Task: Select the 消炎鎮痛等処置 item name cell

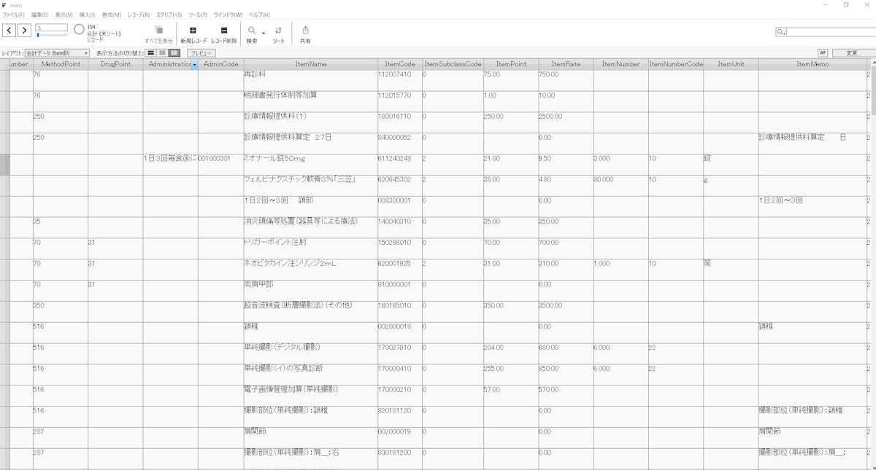Action: pos(310,227)
